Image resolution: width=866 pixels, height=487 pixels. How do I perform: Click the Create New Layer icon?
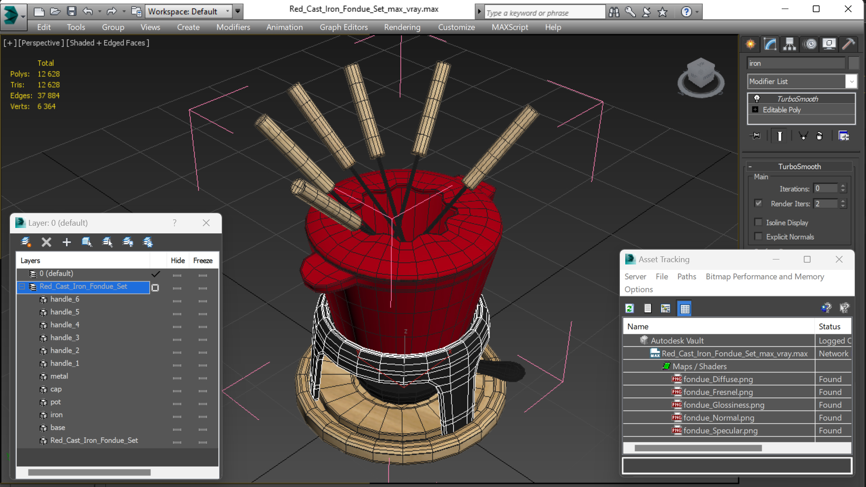(26, 242)
